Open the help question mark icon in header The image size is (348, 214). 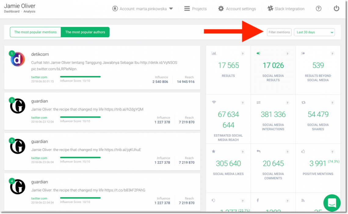click(318, 9)
